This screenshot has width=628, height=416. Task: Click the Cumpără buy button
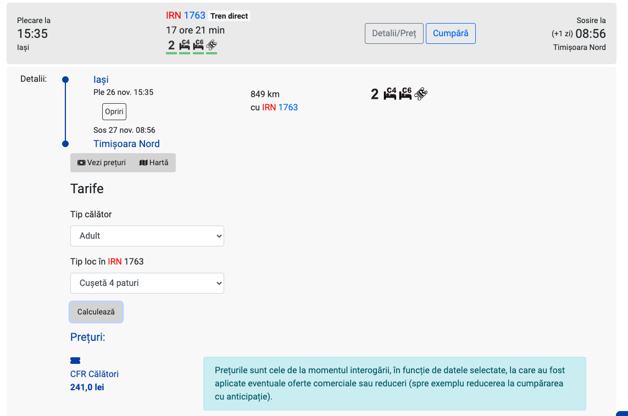[x=451, y=33]
